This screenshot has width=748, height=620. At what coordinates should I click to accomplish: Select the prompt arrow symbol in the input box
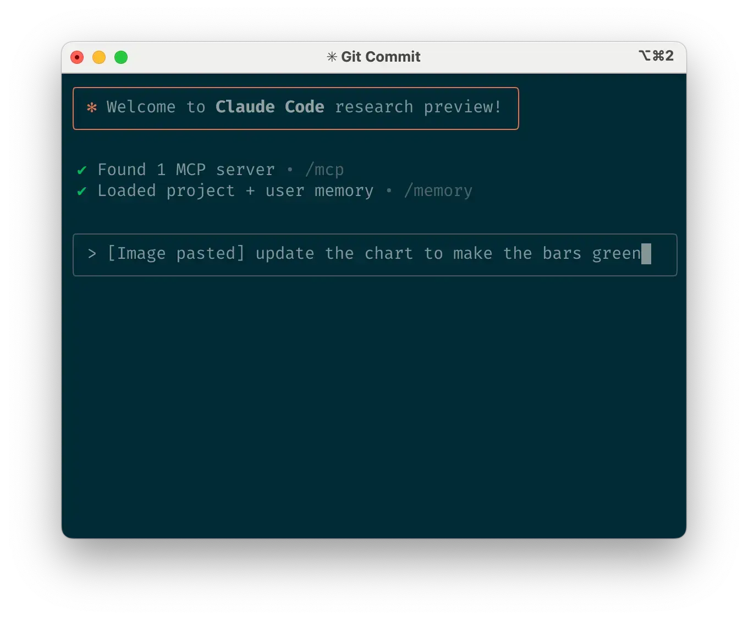click(x=91, y=254)
